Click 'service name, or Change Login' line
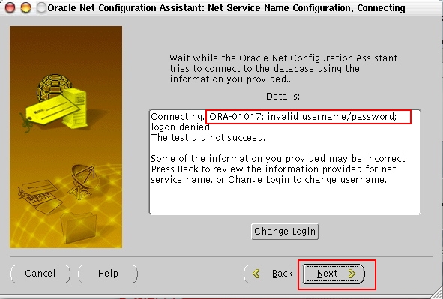 pos(268,180)
